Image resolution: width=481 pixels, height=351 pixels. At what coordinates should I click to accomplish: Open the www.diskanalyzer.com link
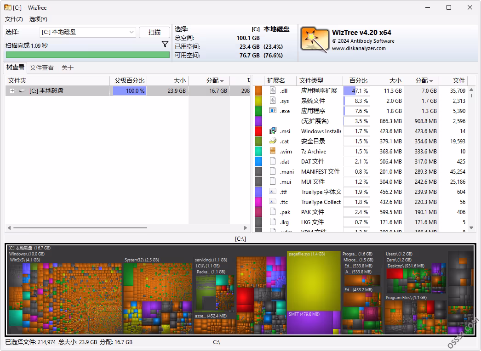(x=359, y=48)
